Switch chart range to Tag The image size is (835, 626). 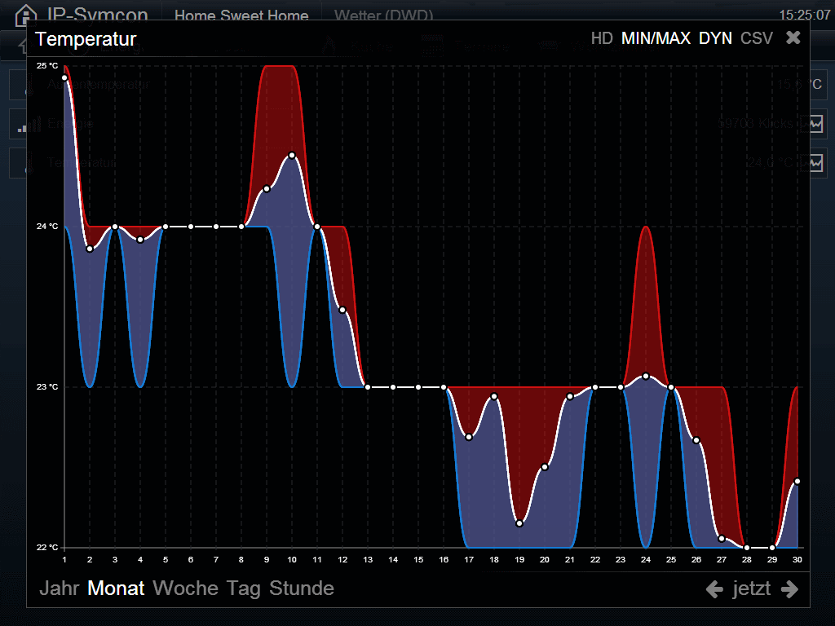[x=243, y=589]
